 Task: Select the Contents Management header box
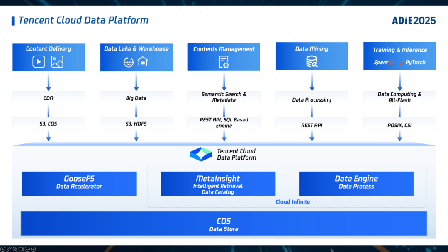[x=224, y=57]
